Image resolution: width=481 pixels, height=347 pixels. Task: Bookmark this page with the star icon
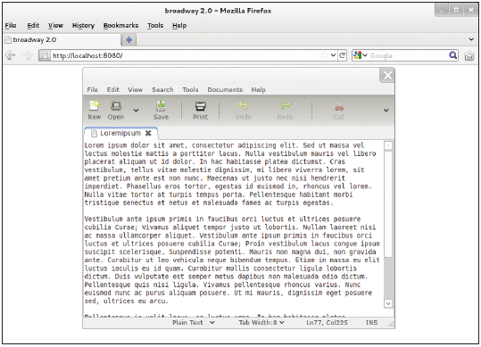tap(324, 55)
